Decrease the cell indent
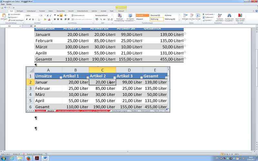258x161 pixels. click(x=65, y=19)
